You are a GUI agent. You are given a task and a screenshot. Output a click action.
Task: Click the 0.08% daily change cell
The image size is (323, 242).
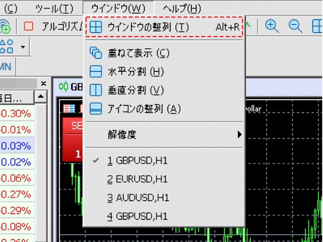click(17, 227)
